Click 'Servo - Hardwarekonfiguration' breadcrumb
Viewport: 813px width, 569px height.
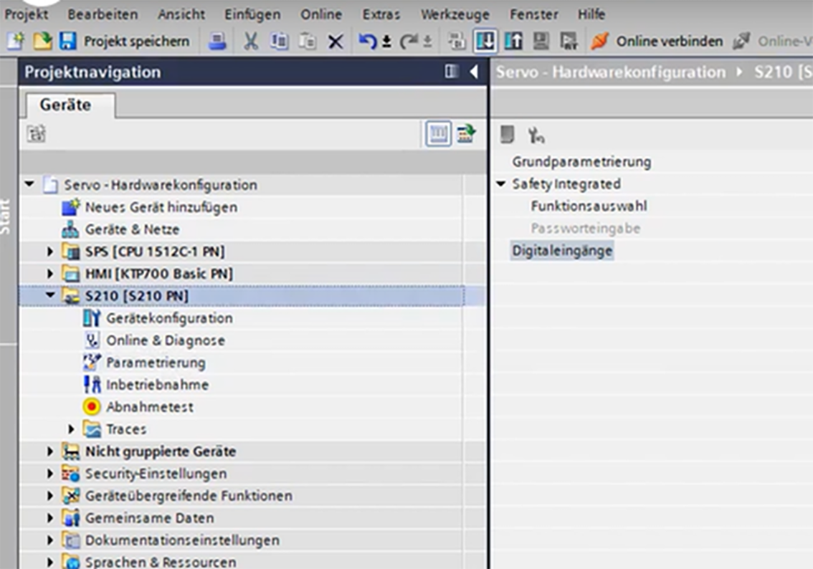[610, 72]
